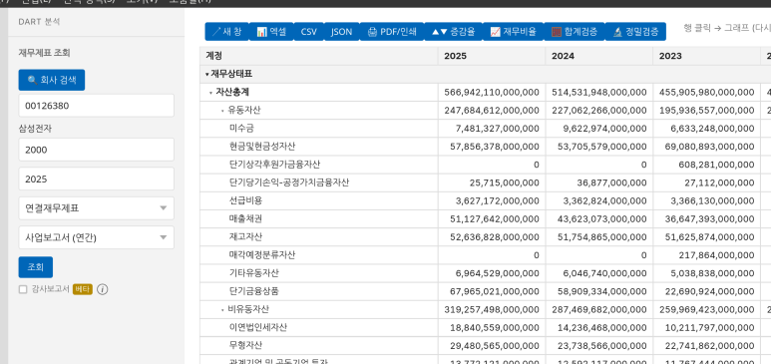771x364 pixels.
Task: Export the table with the 엑셀 button
Action: 271,32
